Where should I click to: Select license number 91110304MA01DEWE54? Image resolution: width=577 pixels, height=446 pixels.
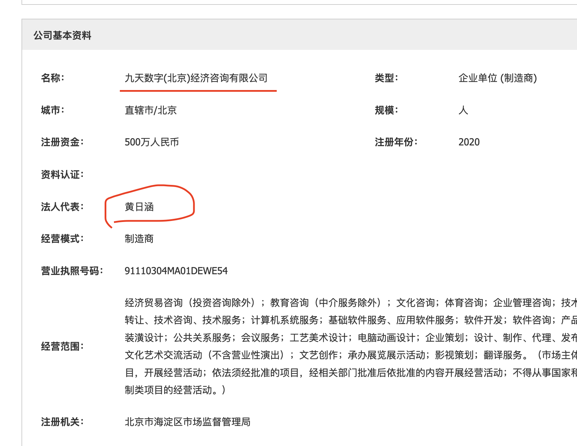pos(176,271)
